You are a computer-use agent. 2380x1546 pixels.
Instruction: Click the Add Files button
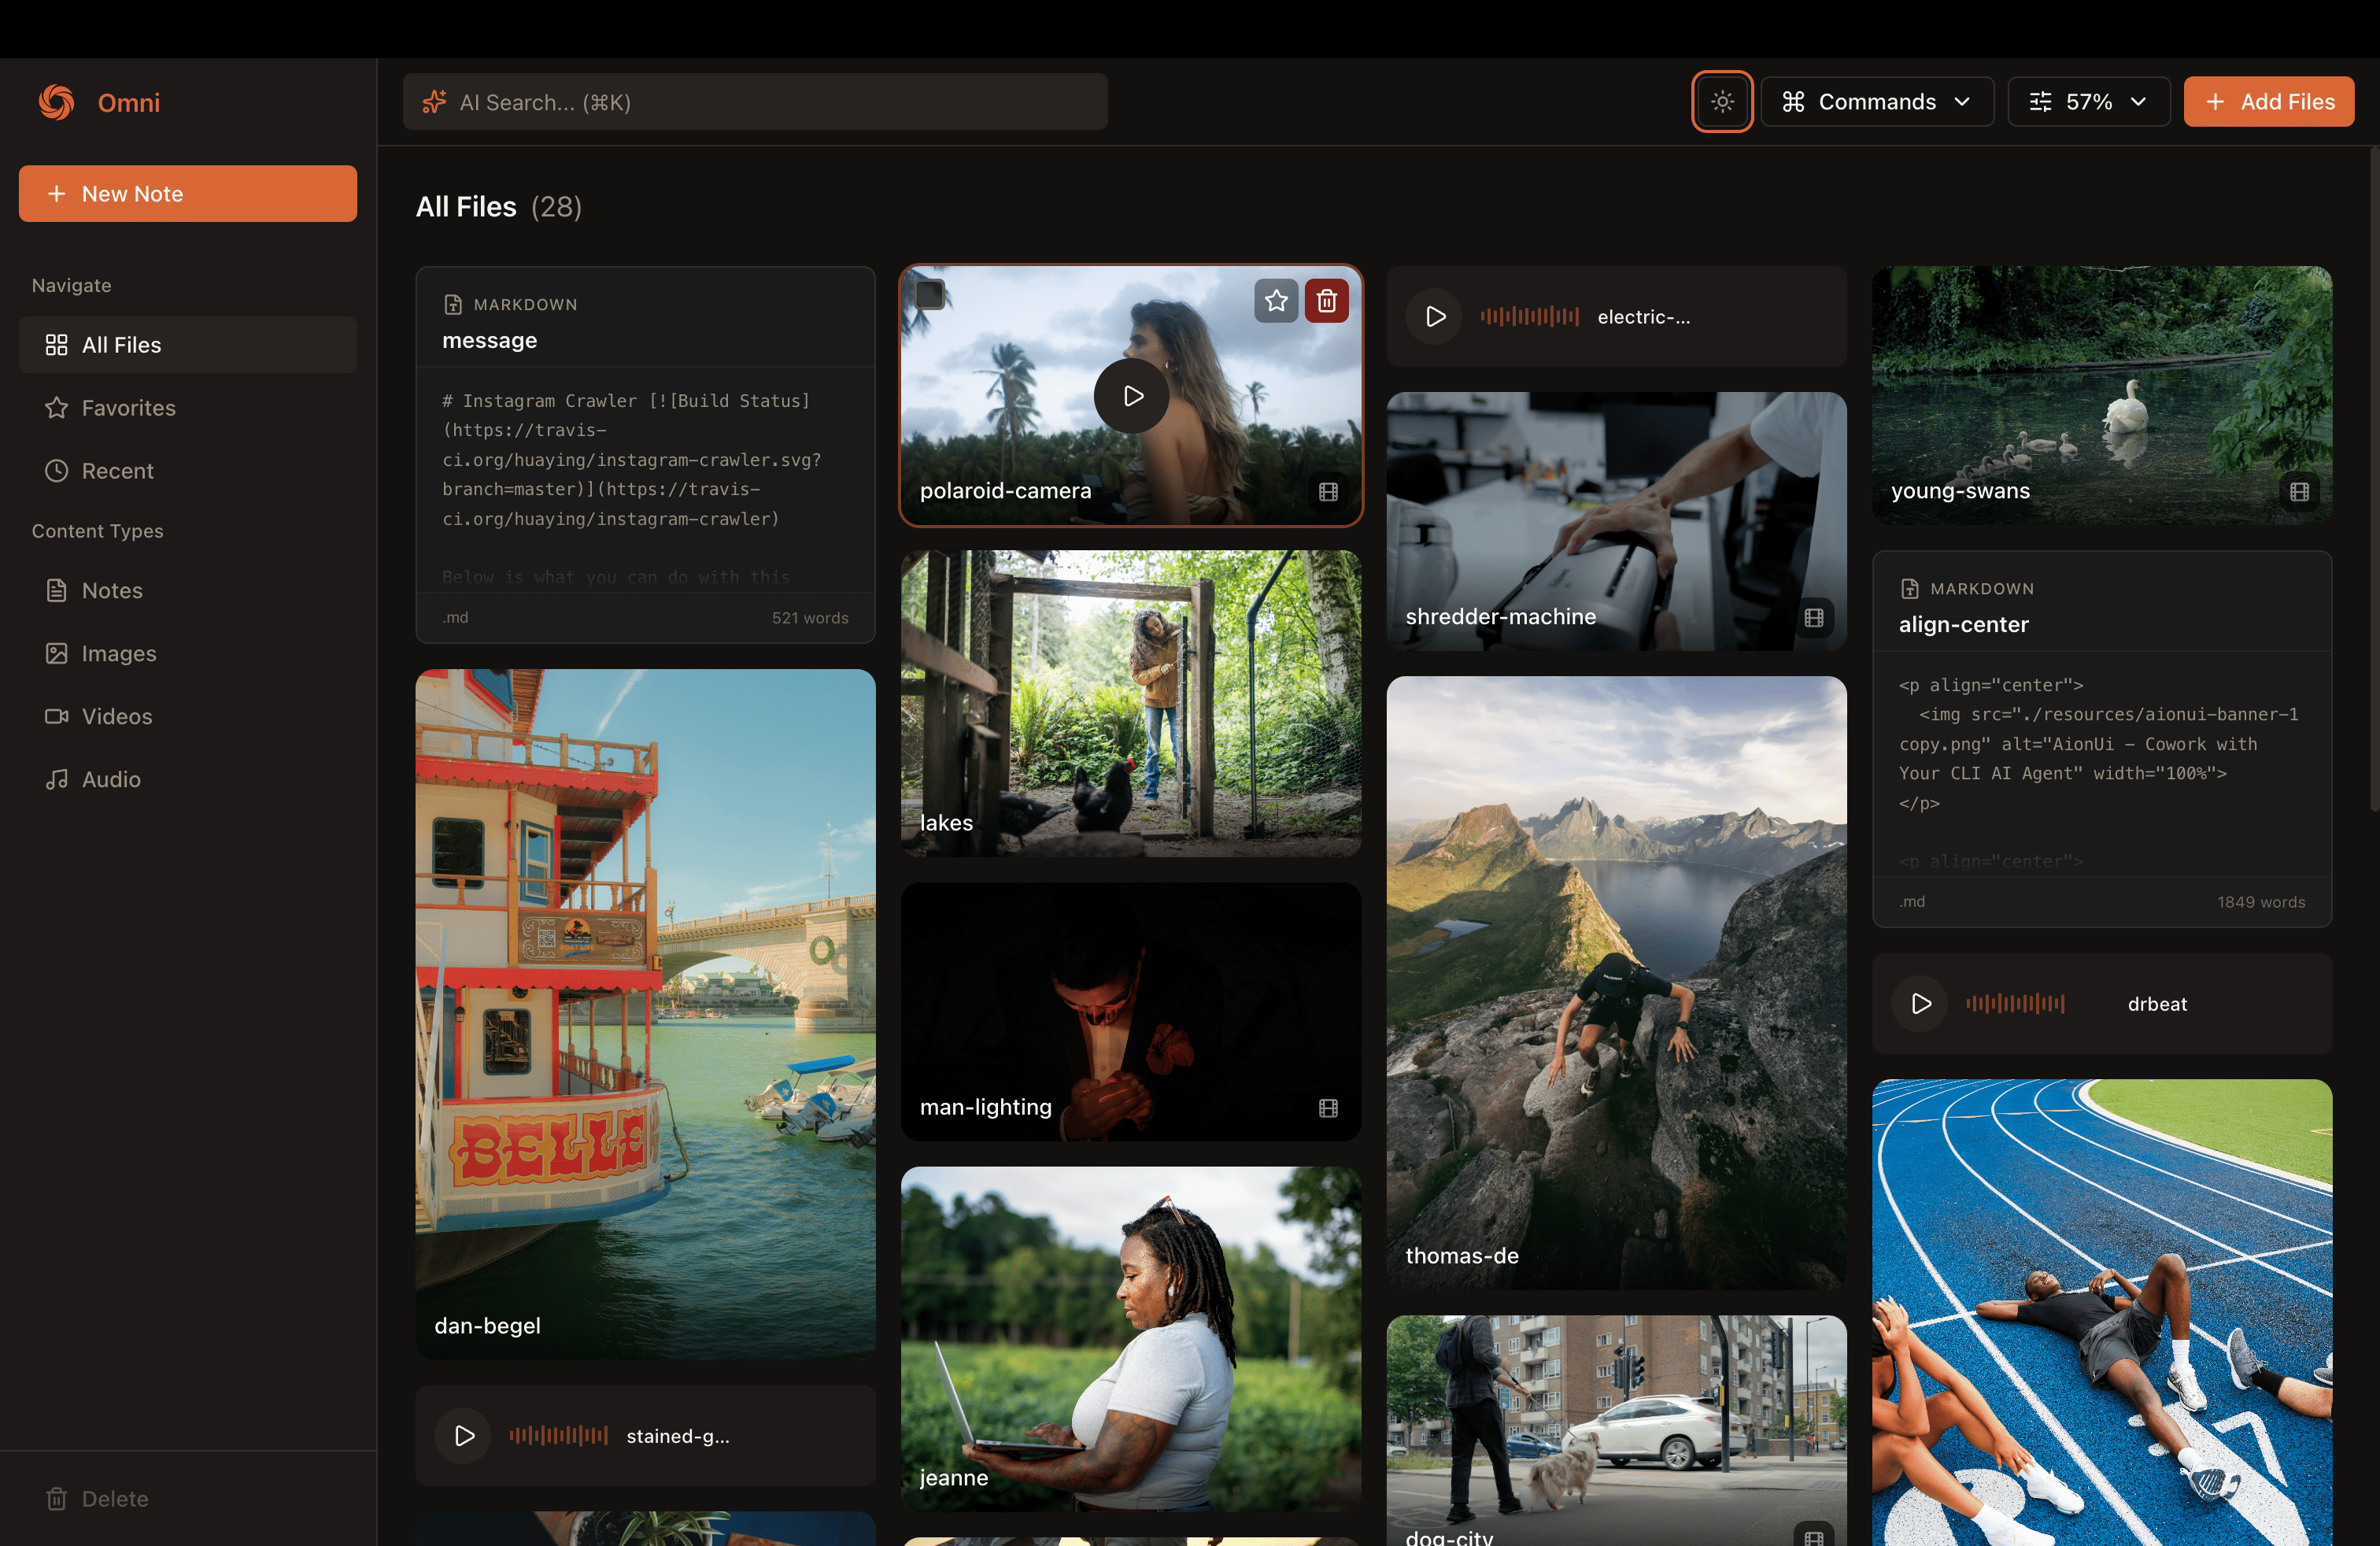2268,102
